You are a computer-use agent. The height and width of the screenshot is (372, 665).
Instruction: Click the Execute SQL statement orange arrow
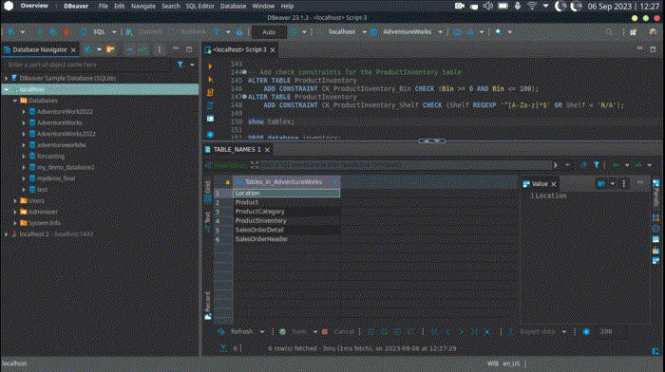[x=210, y=66]
